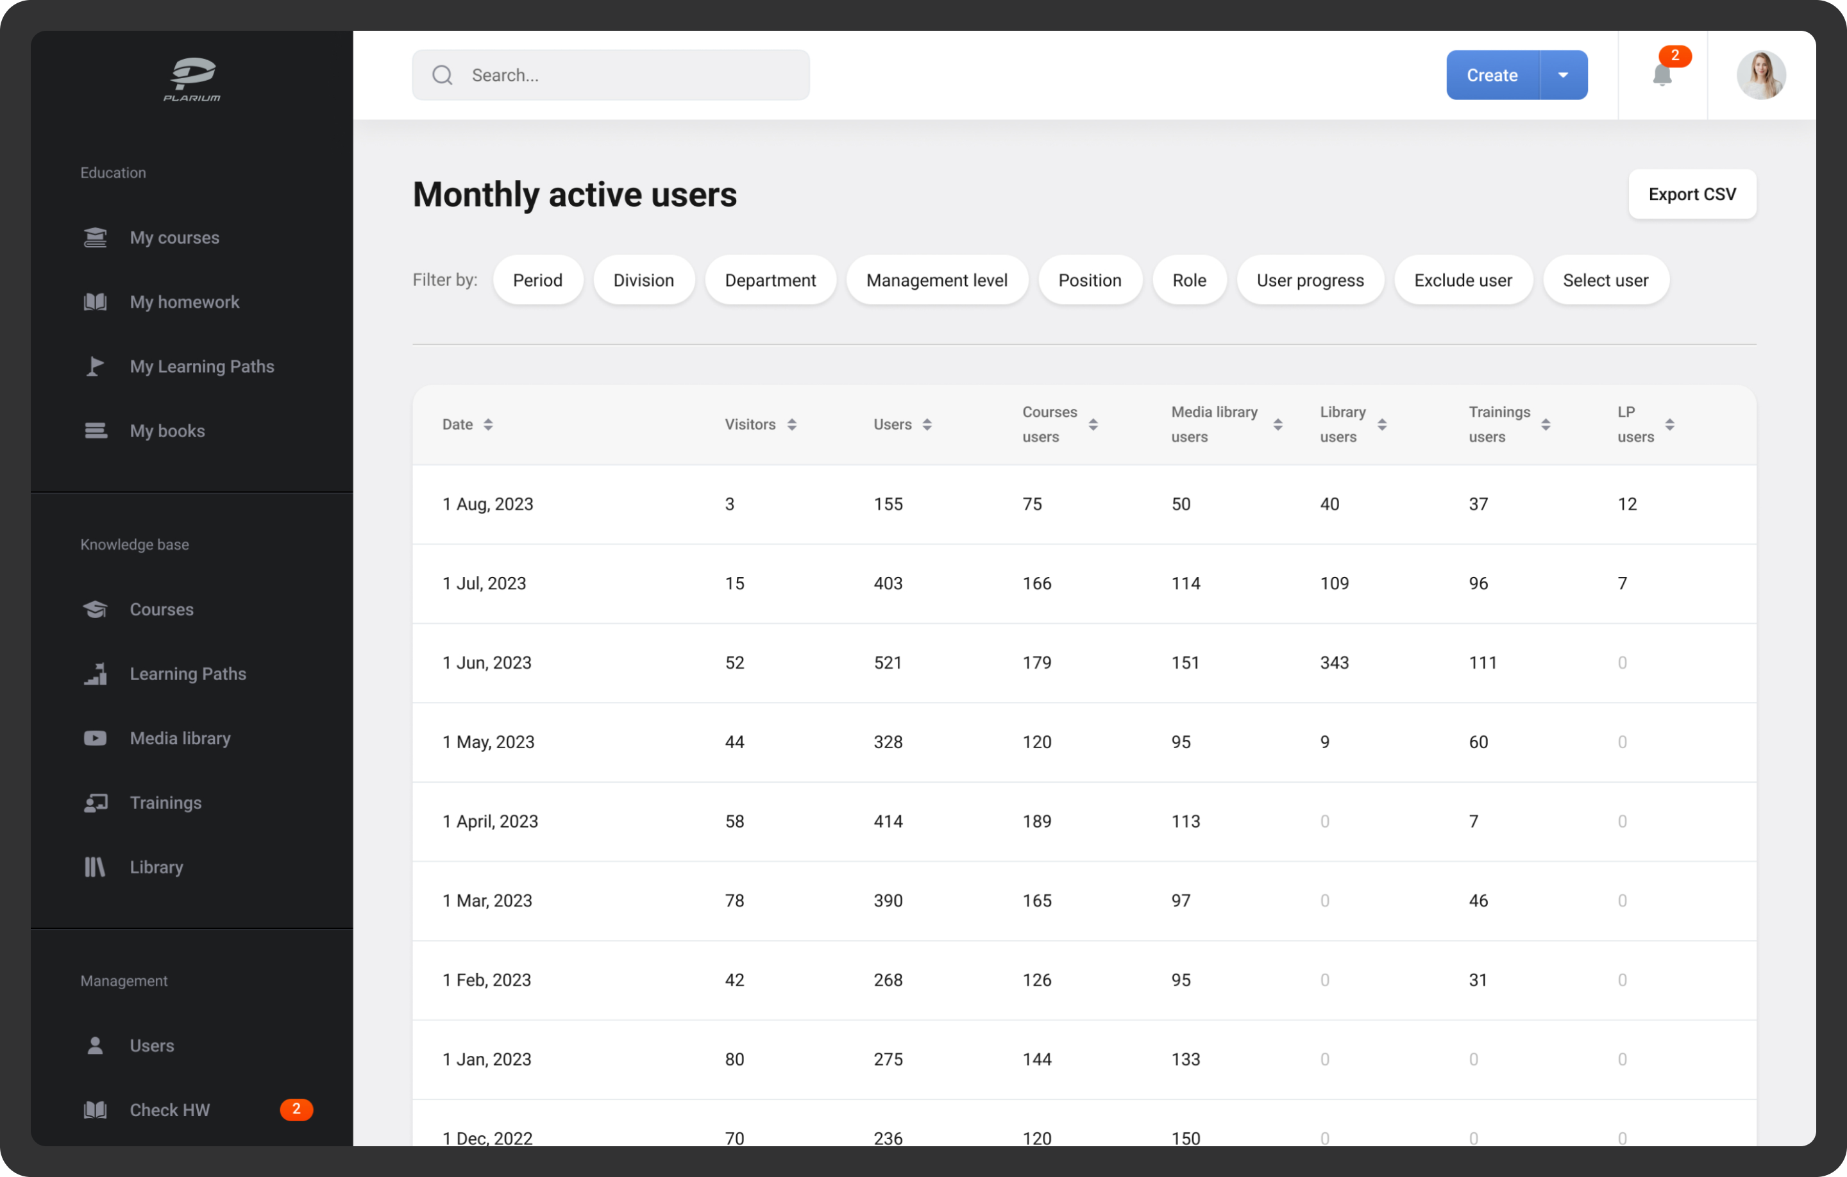This screenshot has height=1177, width=1847.
Task: Open My Learning Paths page
Action: click(202, 367)
